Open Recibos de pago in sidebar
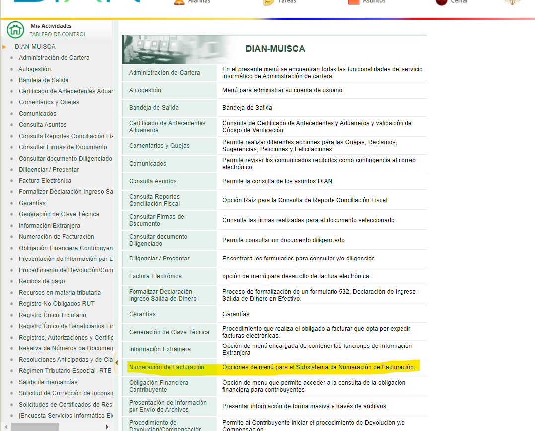Screen dimensions: 535x431 pyautogui.click(x=42, y=281)
